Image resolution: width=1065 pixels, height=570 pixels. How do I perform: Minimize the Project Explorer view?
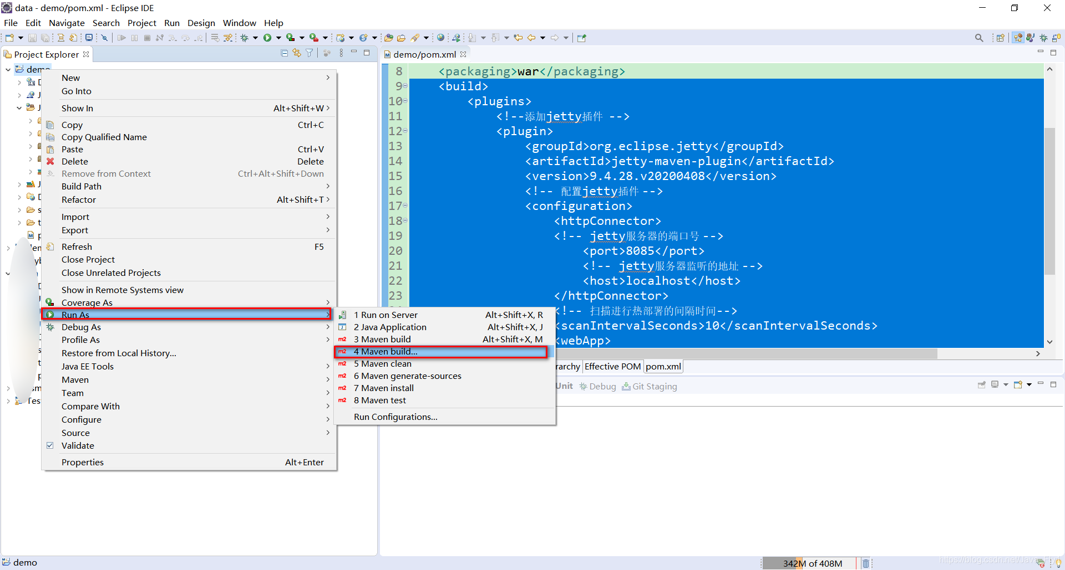click(x=354, y=52)
